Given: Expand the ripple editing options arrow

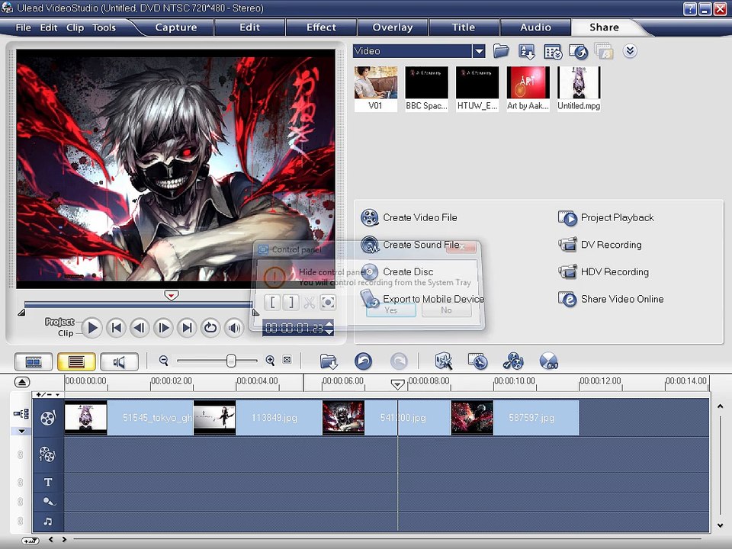Looking at the screenshot, I should coord(21,432).
